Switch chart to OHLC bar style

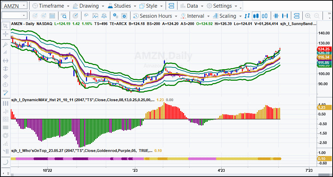[247, 16]
